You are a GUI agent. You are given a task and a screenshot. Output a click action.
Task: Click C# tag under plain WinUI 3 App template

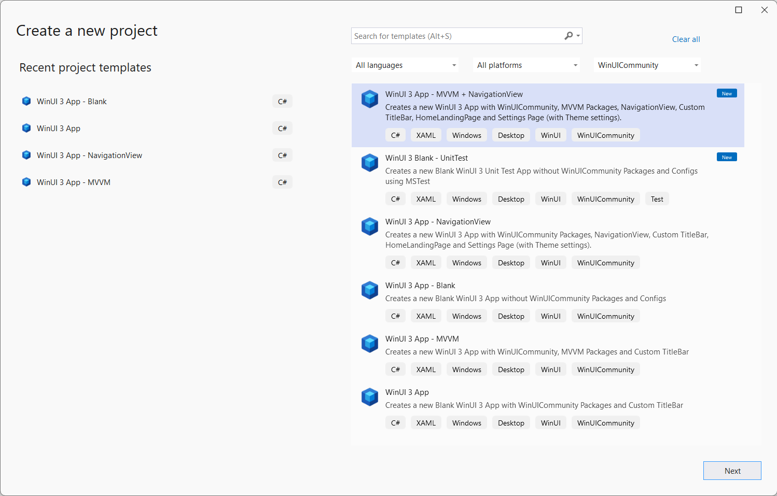395,423
